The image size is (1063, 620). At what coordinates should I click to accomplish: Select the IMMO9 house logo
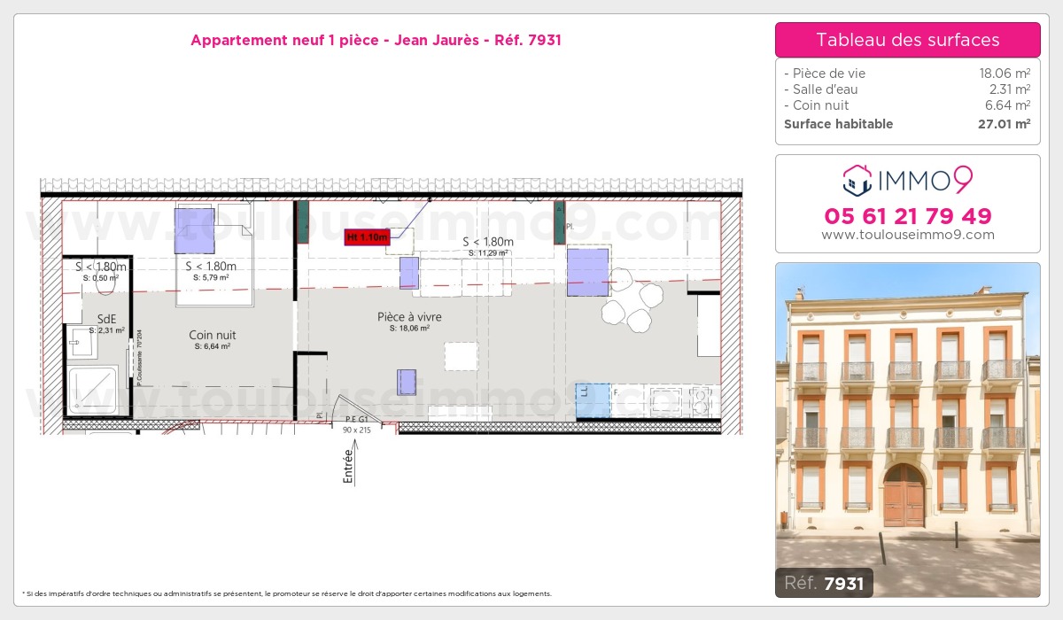click(856, 181)
